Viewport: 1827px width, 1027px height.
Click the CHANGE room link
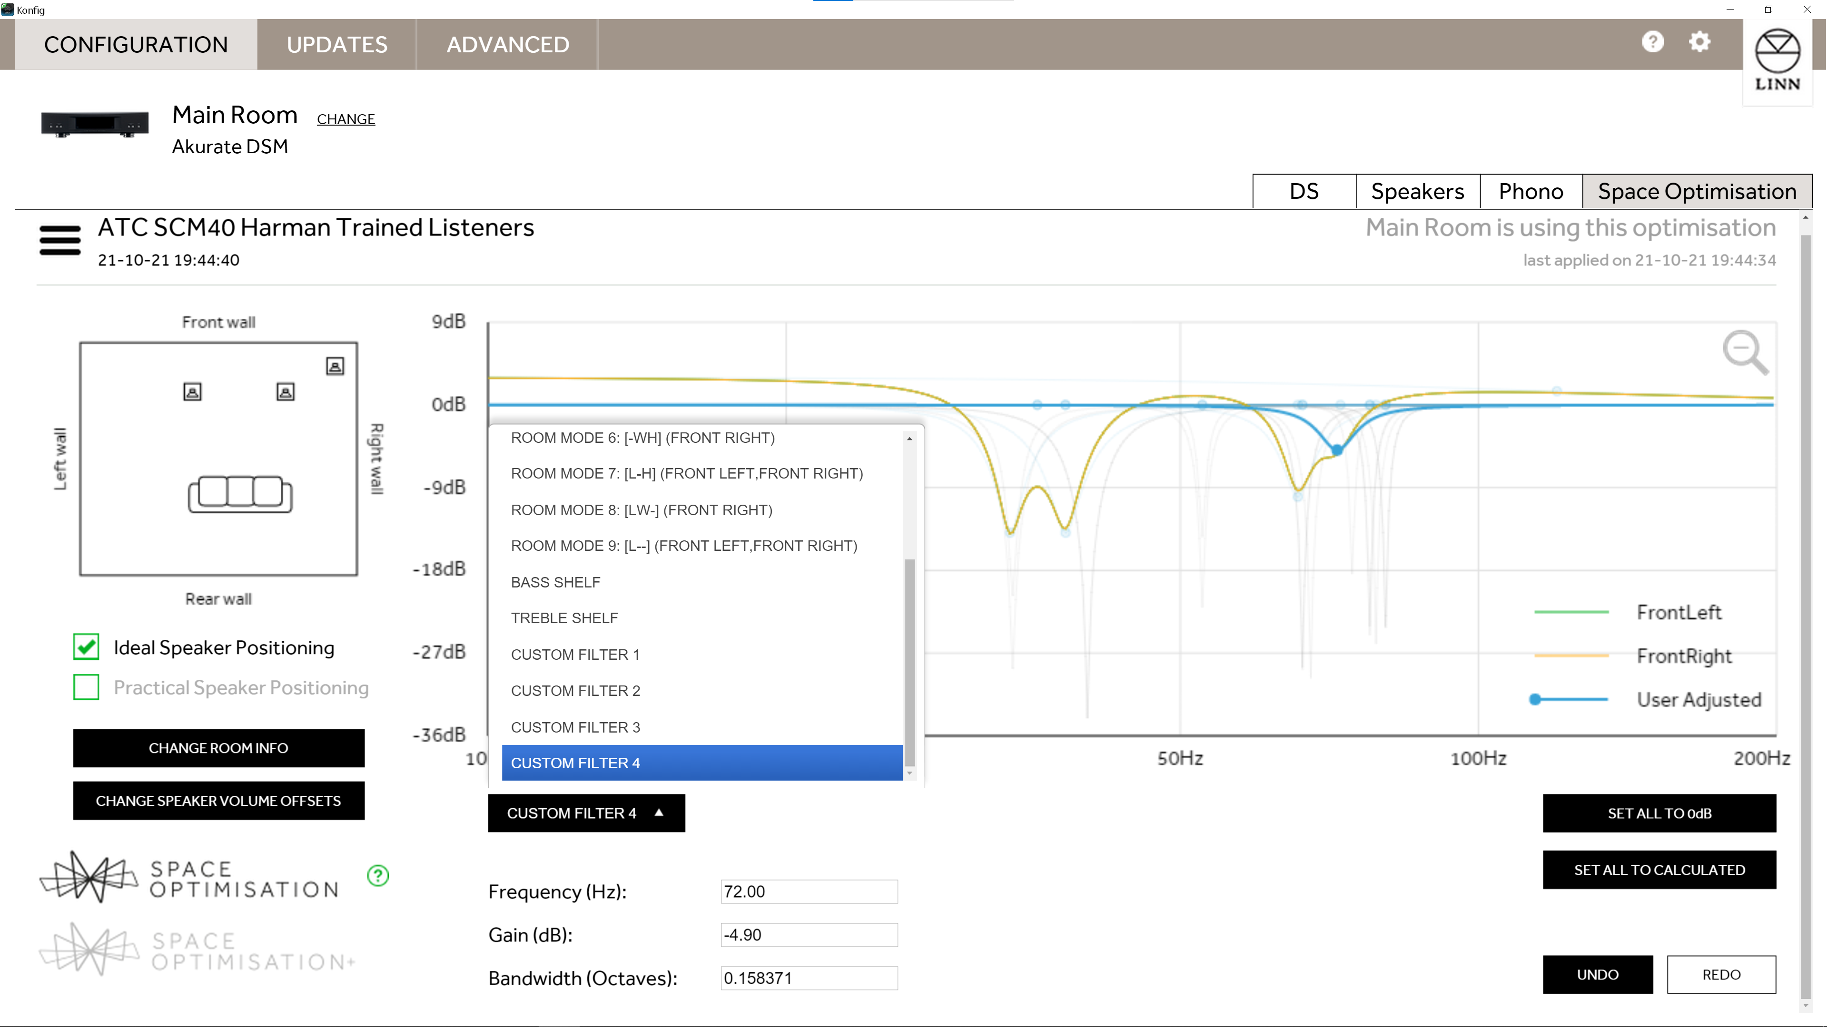tap(346, 119)
